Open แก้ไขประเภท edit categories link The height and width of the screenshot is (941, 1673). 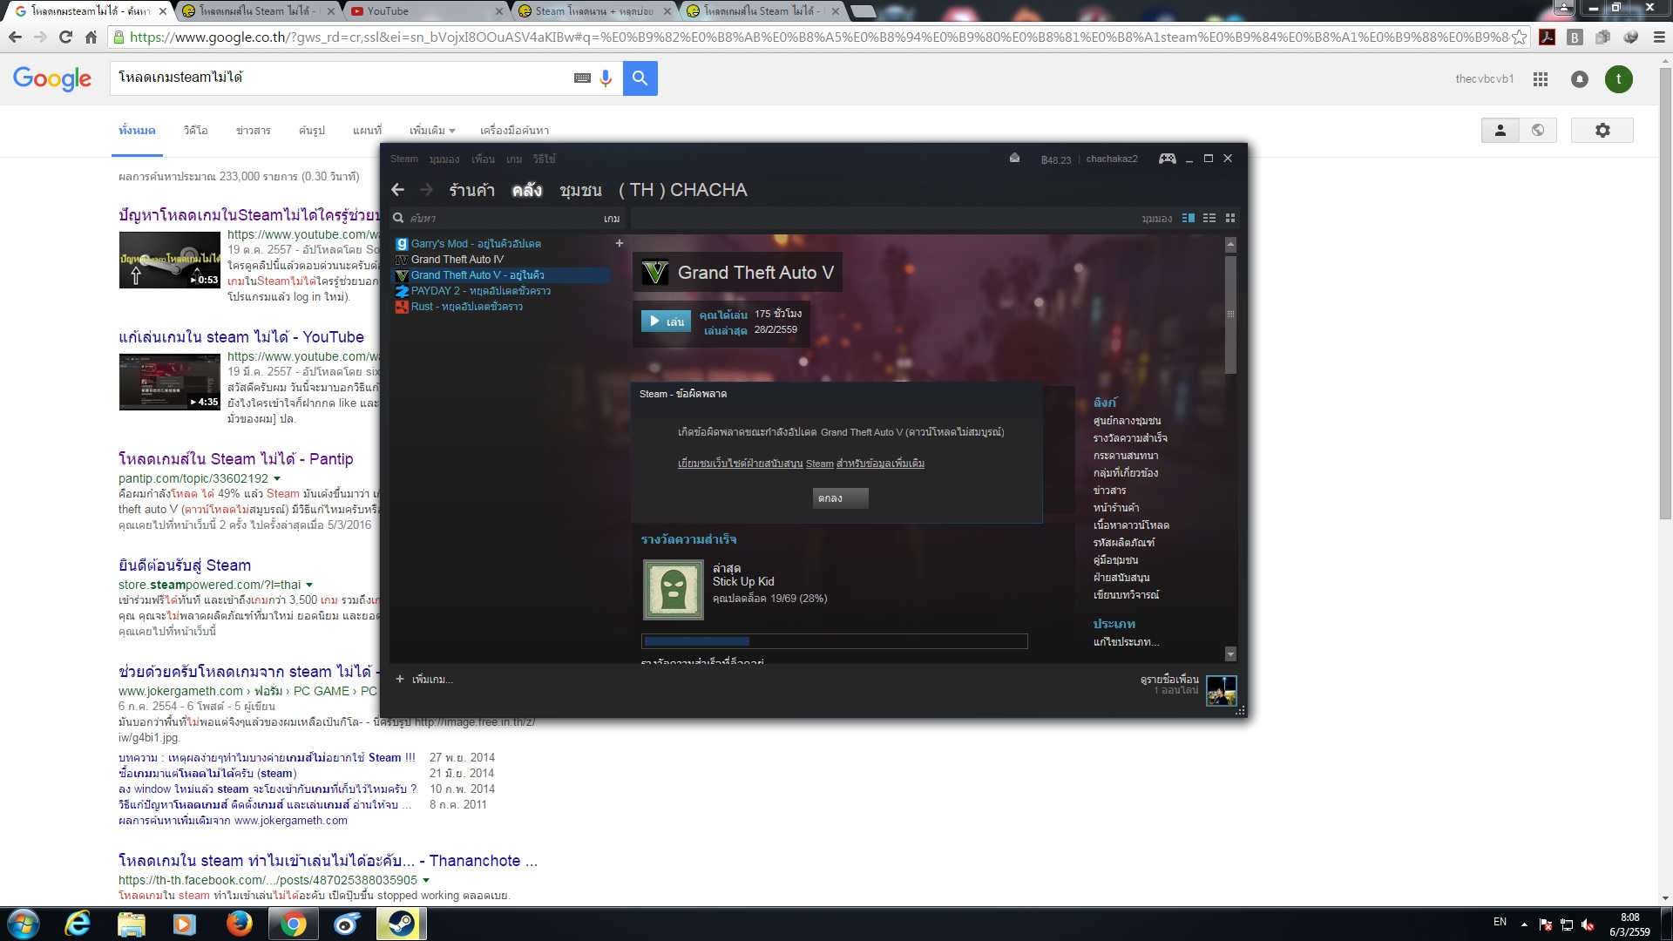click(x=1126, y=642)
